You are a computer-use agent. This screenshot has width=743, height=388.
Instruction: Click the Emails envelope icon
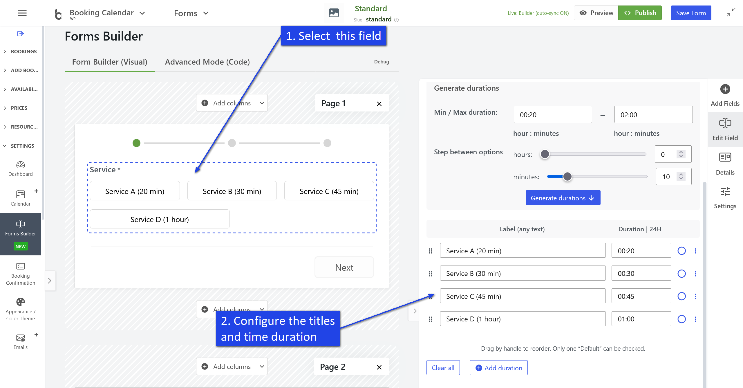click(x=20, y=338)
